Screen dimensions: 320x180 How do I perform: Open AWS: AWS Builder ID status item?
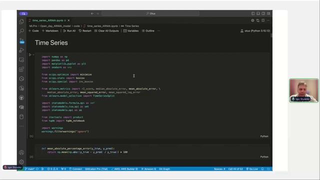[x=124, y=169]
